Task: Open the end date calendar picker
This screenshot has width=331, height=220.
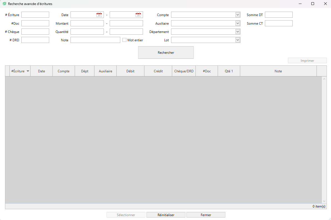Action: 138,15
